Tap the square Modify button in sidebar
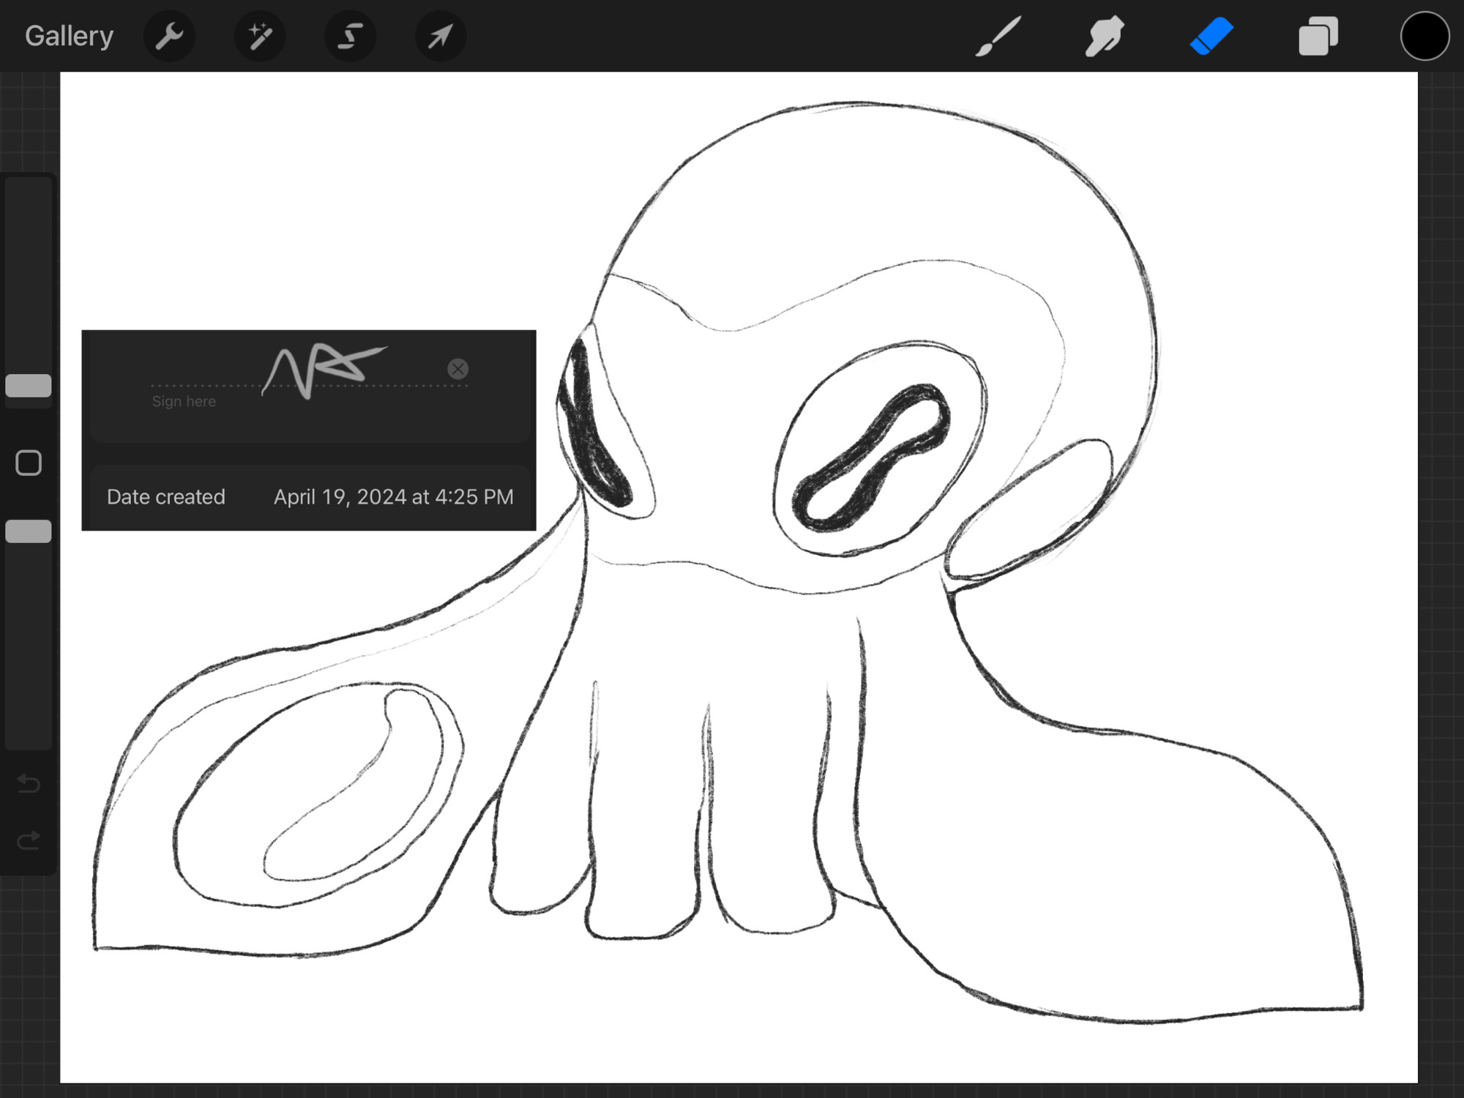The width and height of the screenshot is (1464, 1098). coord(29,463)
